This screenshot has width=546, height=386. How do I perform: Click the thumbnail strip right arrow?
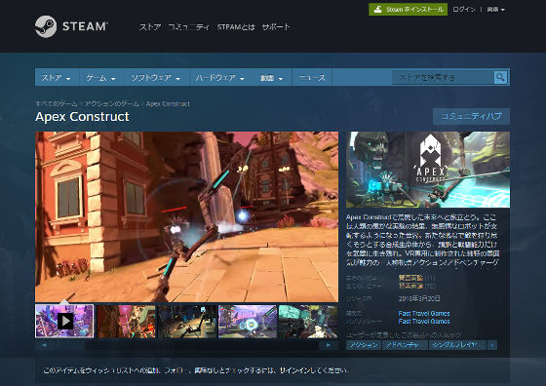[329, 345]
